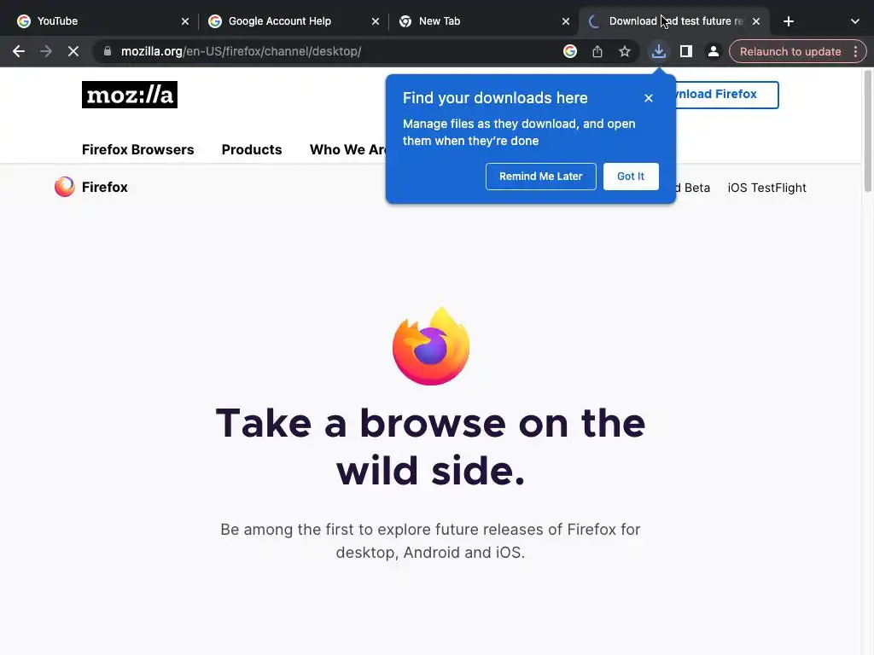This screenshot has width=874, height=655.
Task: Open the profile avatar icon
Action: coord(713,51)
